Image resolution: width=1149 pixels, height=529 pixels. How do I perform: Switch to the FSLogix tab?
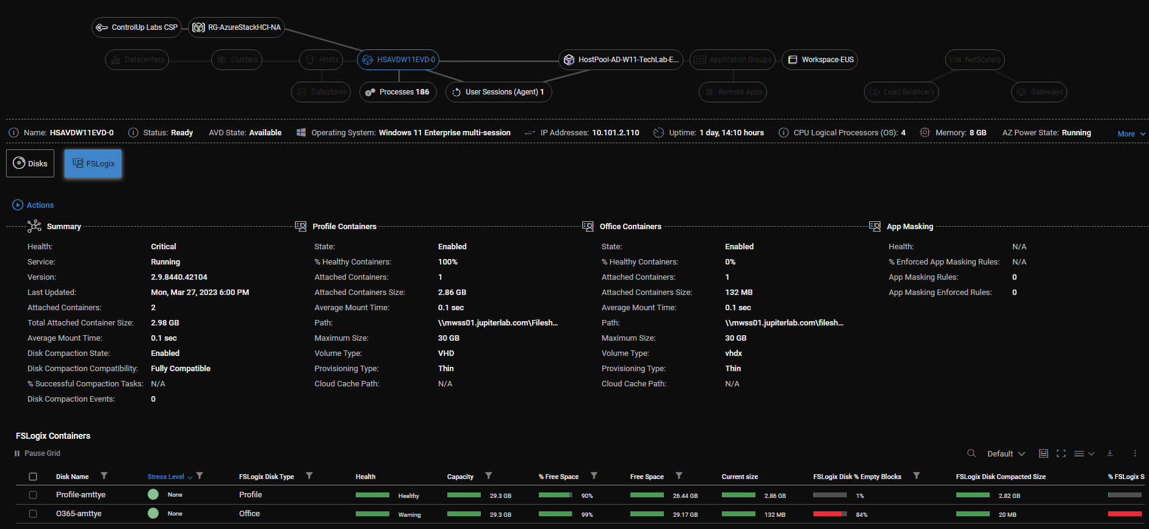tap(93, 163)
